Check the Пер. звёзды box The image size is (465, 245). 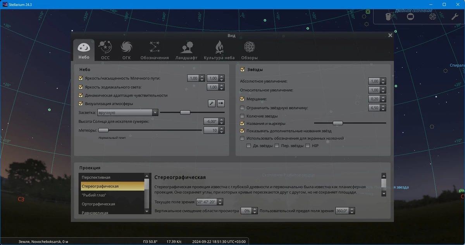277,146
